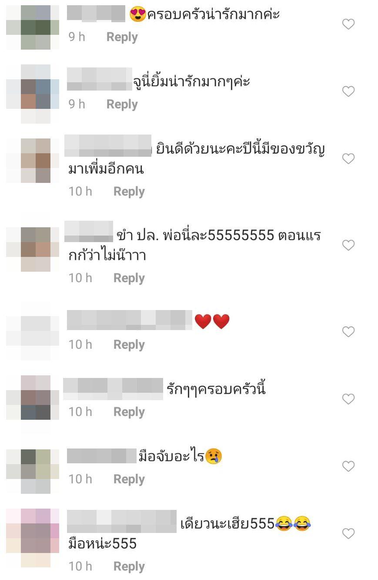This screenshot has width=378, height=580.
Task: Like the comment with crying emoji
Action: (x=348, y=467)
